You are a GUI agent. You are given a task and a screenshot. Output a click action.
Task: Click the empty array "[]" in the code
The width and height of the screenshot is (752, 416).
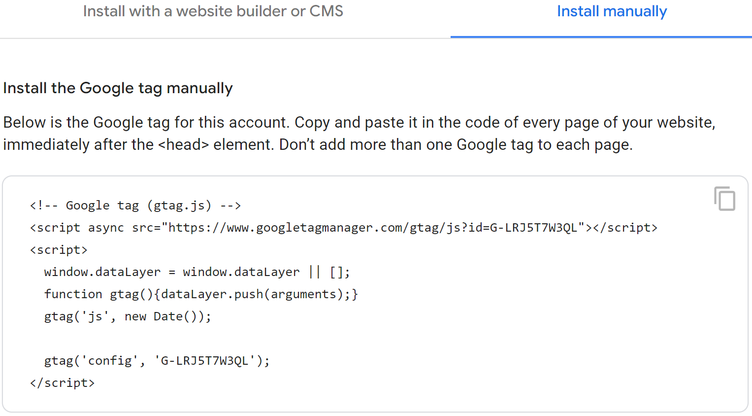[x=336, y=272]
